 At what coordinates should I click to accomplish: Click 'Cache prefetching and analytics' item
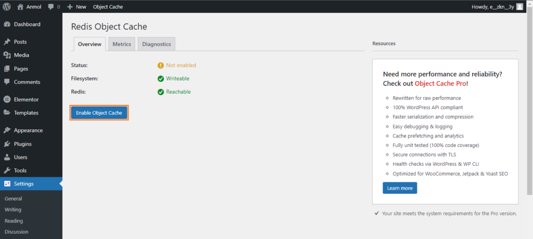pos(428,136)
